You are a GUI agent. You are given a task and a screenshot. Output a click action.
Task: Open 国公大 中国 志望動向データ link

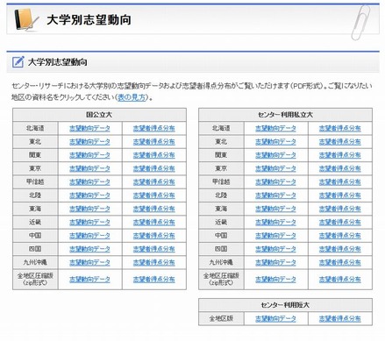[x=89, y=236]
